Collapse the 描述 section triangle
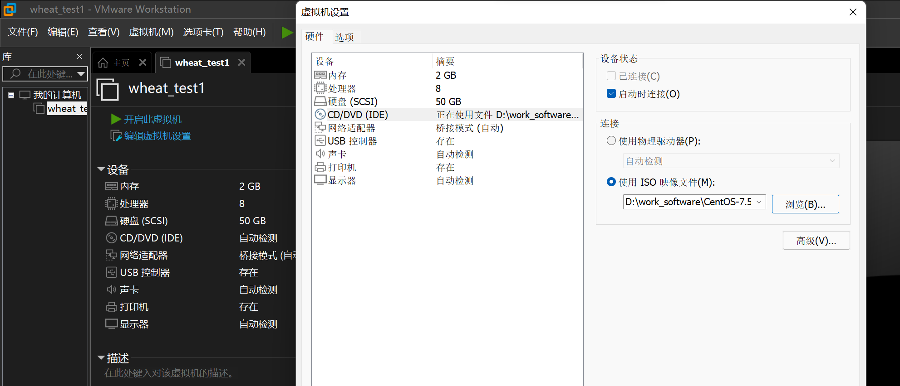900x386 pixels. point(101,358)
